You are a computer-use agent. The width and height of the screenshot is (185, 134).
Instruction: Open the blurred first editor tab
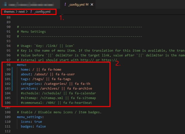point(30,4)
